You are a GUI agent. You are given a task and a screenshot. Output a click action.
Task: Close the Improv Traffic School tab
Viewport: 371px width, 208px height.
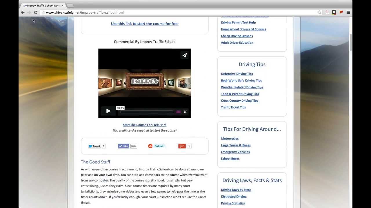click(63, 5)
